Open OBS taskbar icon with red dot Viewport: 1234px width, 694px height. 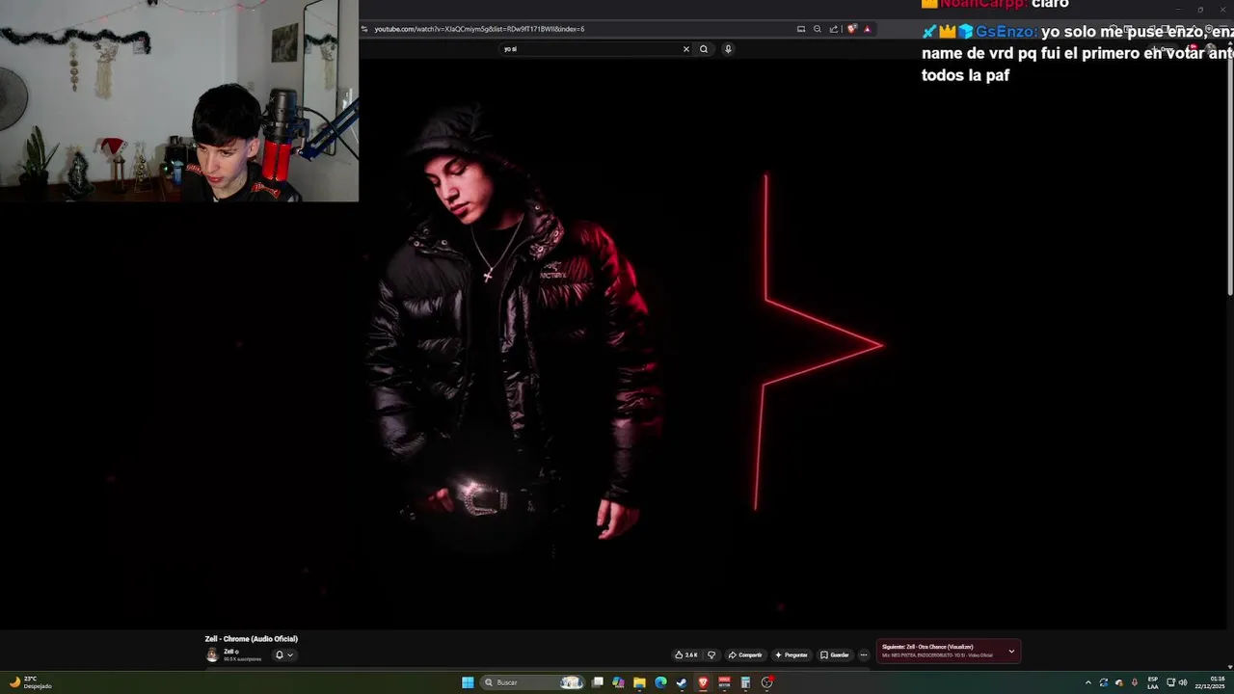[x=767, y=682]
